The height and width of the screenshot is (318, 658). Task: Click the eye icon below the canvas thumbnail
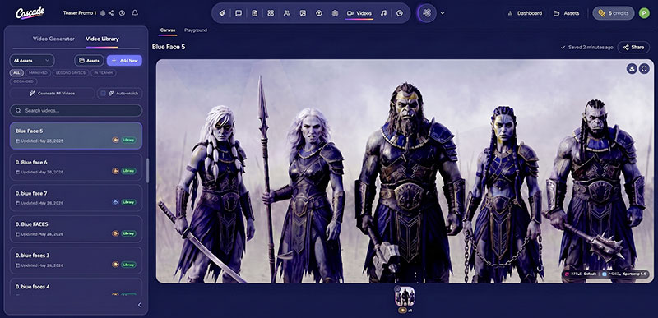[x=402, y=311]
